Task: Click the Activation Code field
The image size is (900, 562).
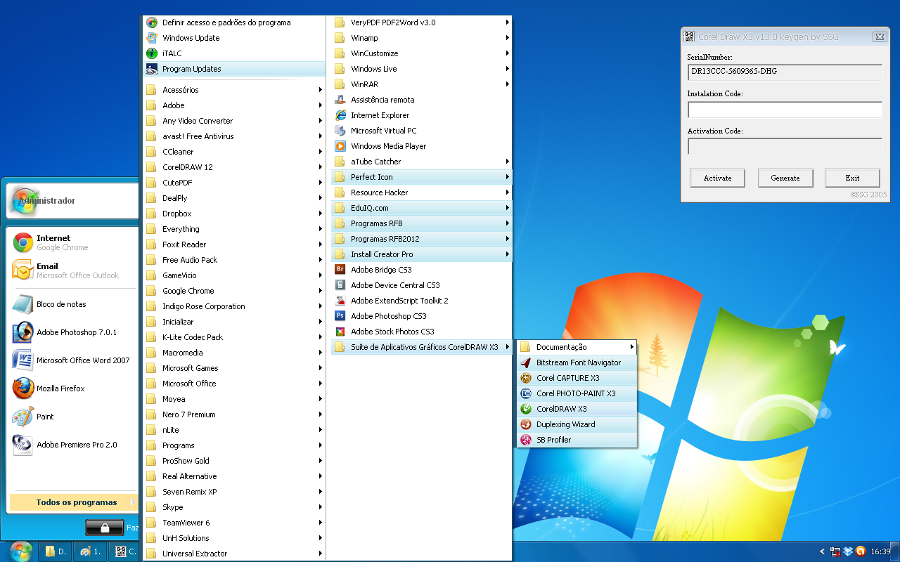Action: (785, 146)
